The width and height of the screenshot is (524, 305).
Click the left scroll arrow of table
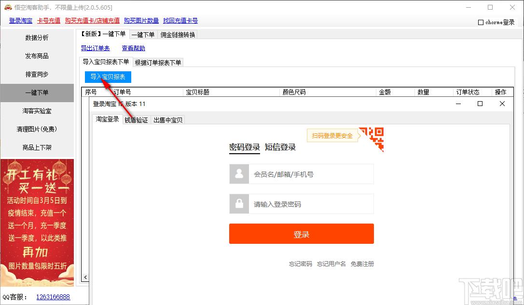[x=85, y=278]
